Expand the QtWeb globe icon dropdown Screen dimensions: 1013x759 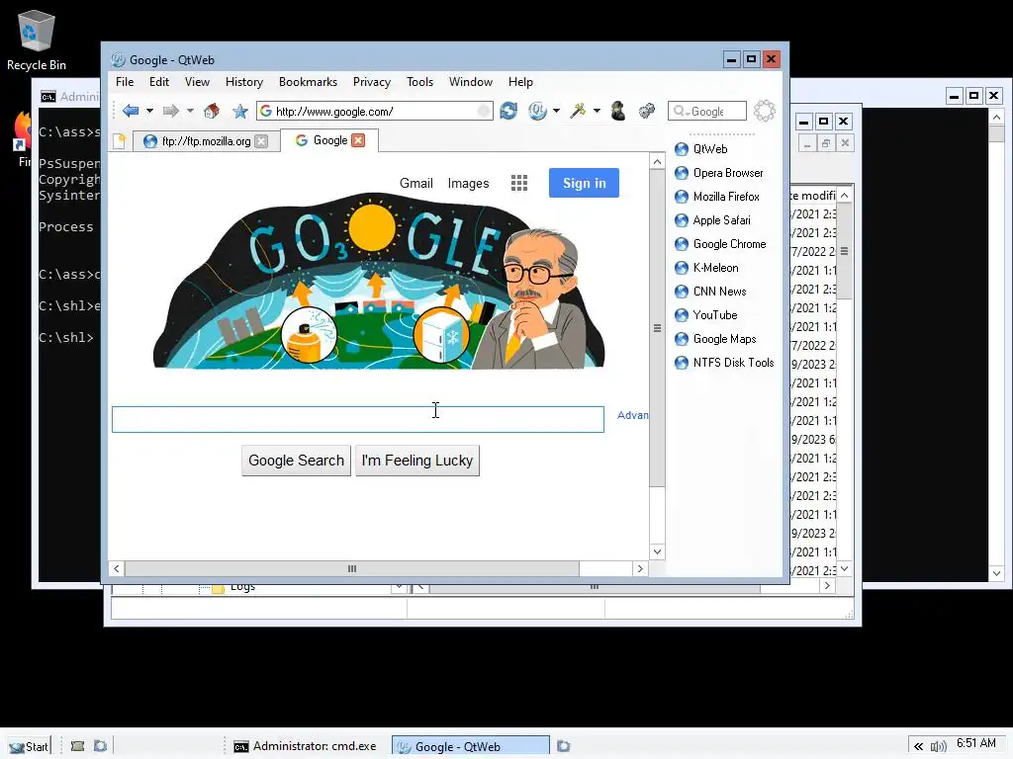pyautogui.click(x=556, y=111)
